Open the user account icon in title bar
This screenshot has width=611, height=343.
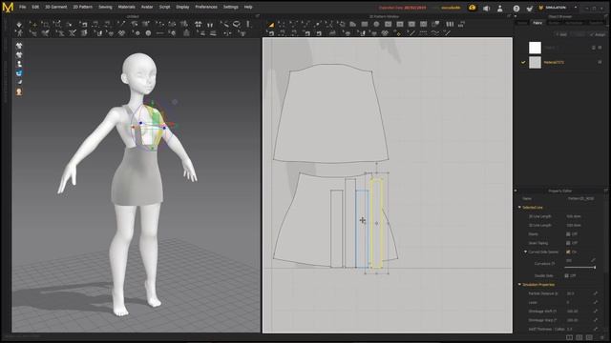[x=500, y=9]
